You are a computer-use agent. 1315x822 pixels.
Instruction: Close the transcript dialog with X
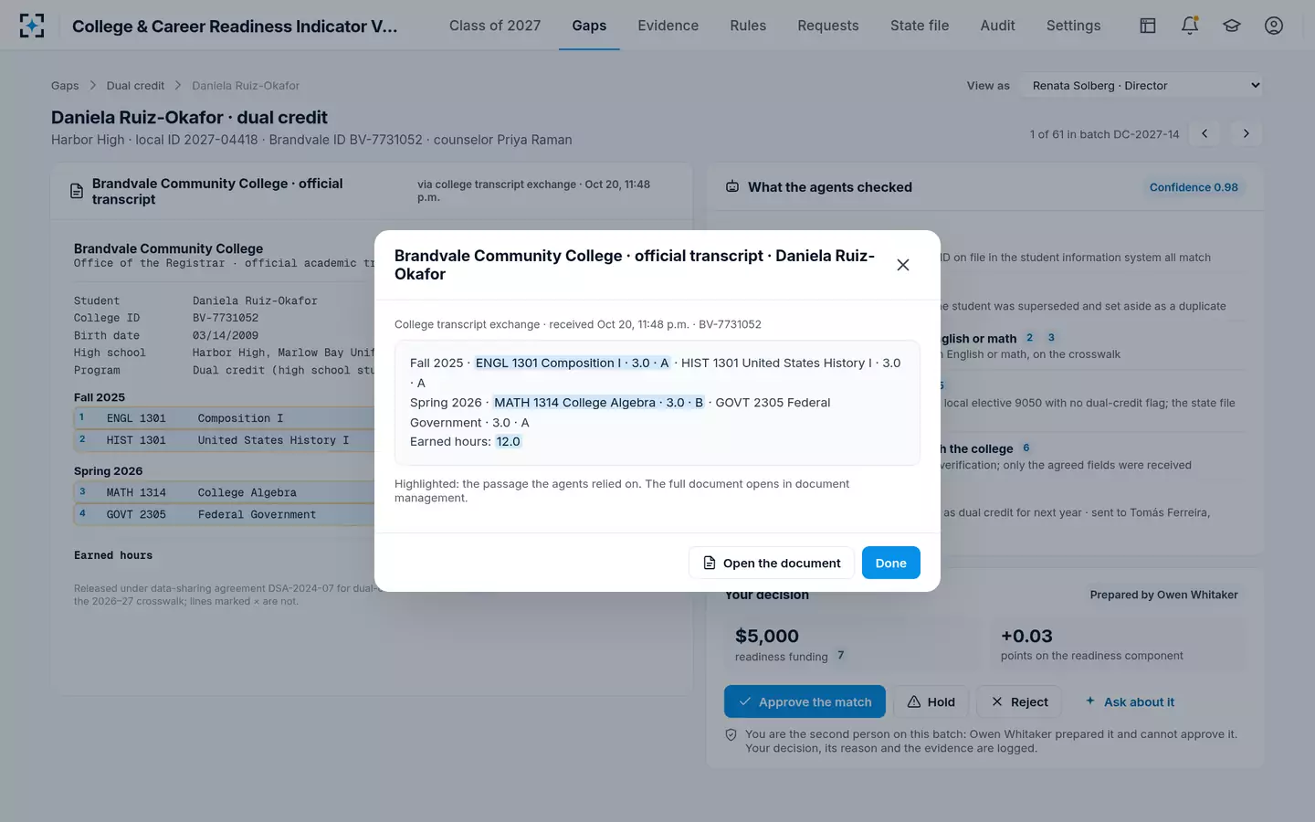[x=903, y=265]
